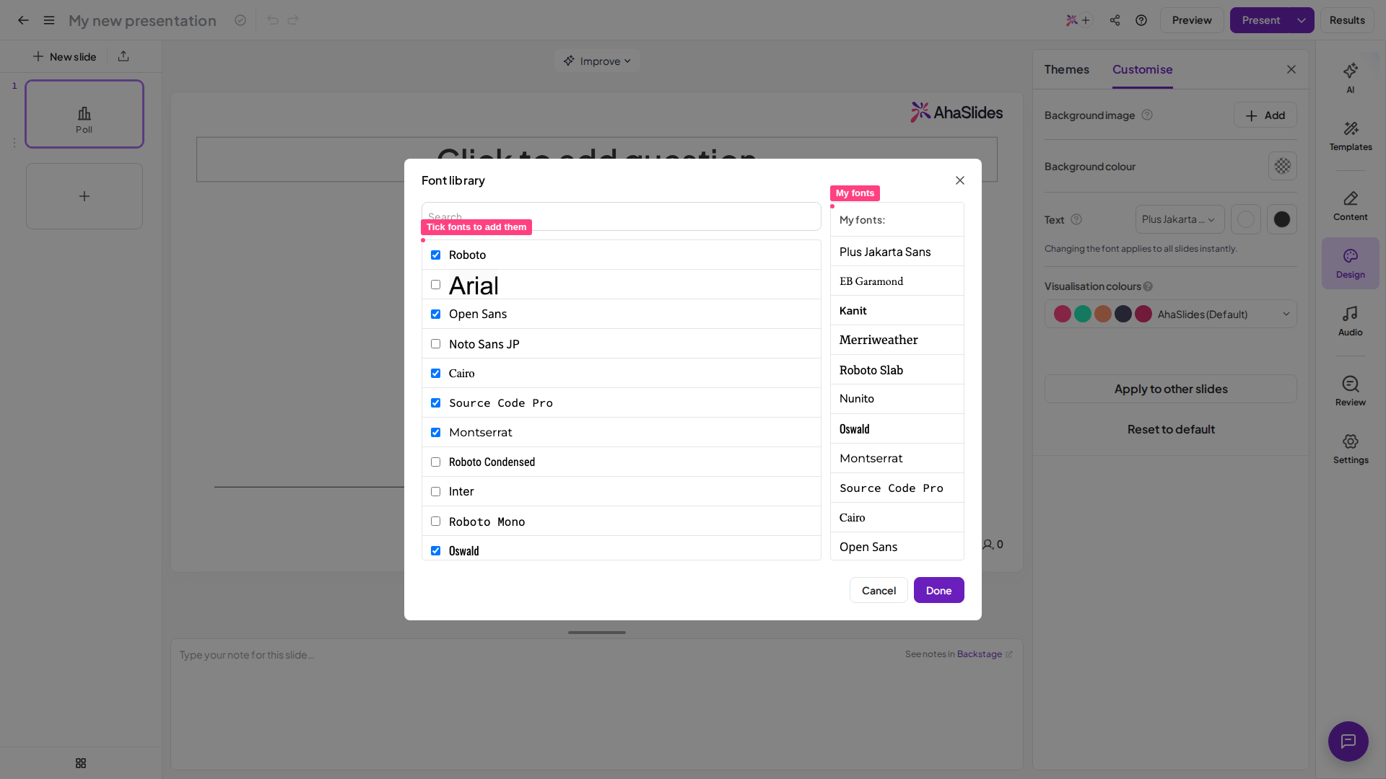The image size is (1386, 779).
Task: Open the Content sidebar tool
Action: click(x=1350, y=206)
